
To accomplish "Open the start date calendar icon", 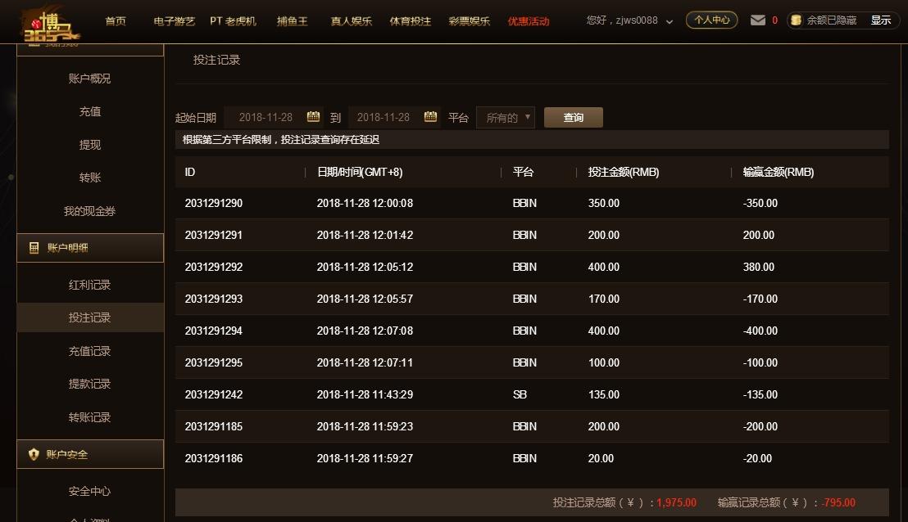I will (313, 117).
